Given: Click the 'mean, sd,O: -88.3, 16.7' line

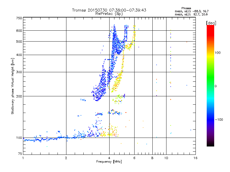Looking at the screenshot, I should point(191,11).
